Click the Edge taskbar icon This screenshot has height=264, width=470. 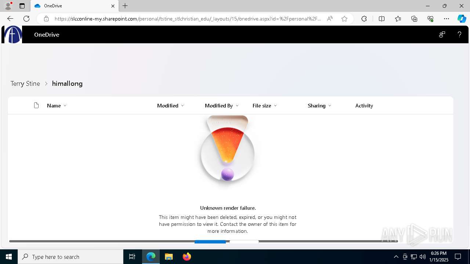(x=151, y=257)
